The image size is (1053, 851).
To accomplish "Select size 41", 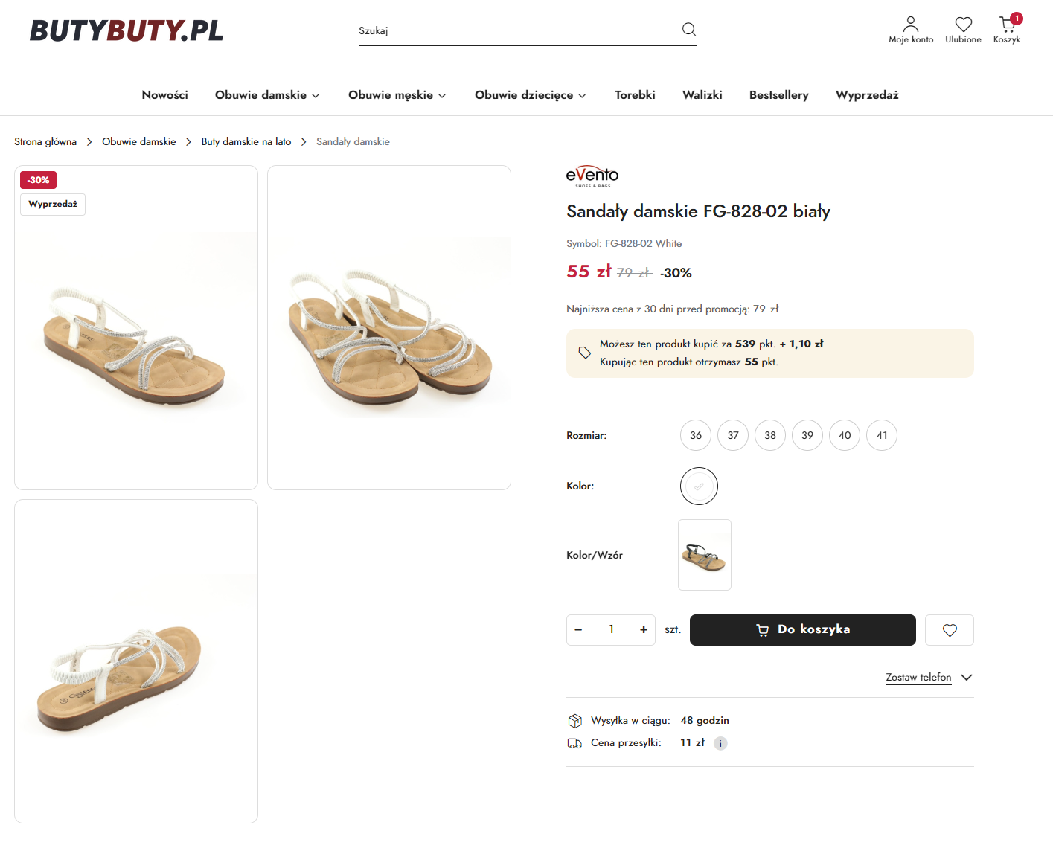I will click(881, 435).
